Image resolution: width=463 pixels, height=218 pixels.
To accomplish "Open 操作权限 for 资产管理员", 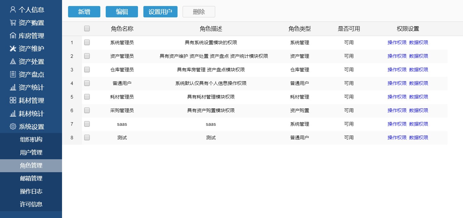I will (x=397, y=56).
